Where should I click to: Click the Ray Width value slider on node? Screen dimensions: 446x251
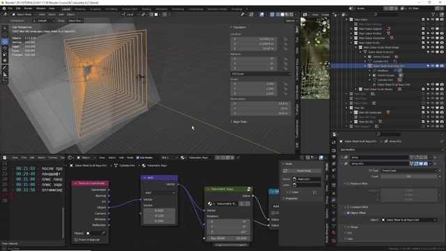(229, 238)
